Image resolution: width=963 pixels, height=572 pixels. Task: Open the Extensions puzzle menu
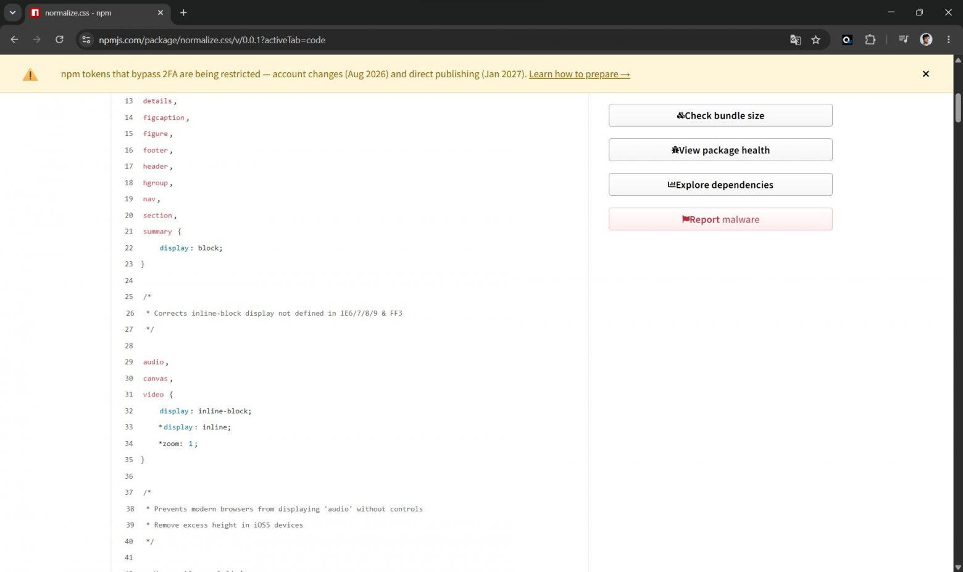click(870, 40)
